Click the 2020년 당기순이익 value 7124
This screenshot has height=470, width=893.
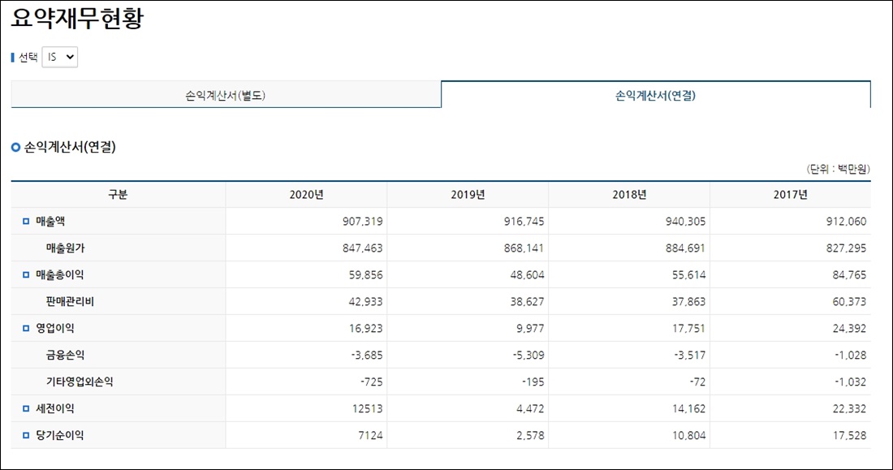tap(369, 435)
